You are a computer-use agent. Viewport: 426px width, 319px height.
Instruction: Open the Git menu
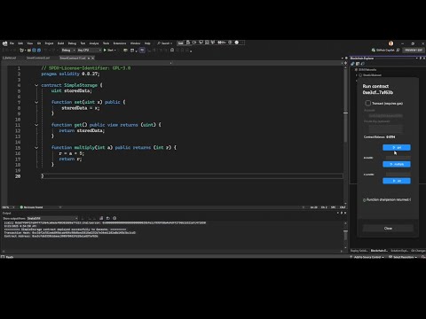pos(39,43)
